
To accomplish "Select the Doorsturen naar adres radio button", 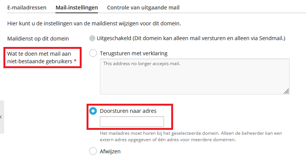I will coord(93,111).
